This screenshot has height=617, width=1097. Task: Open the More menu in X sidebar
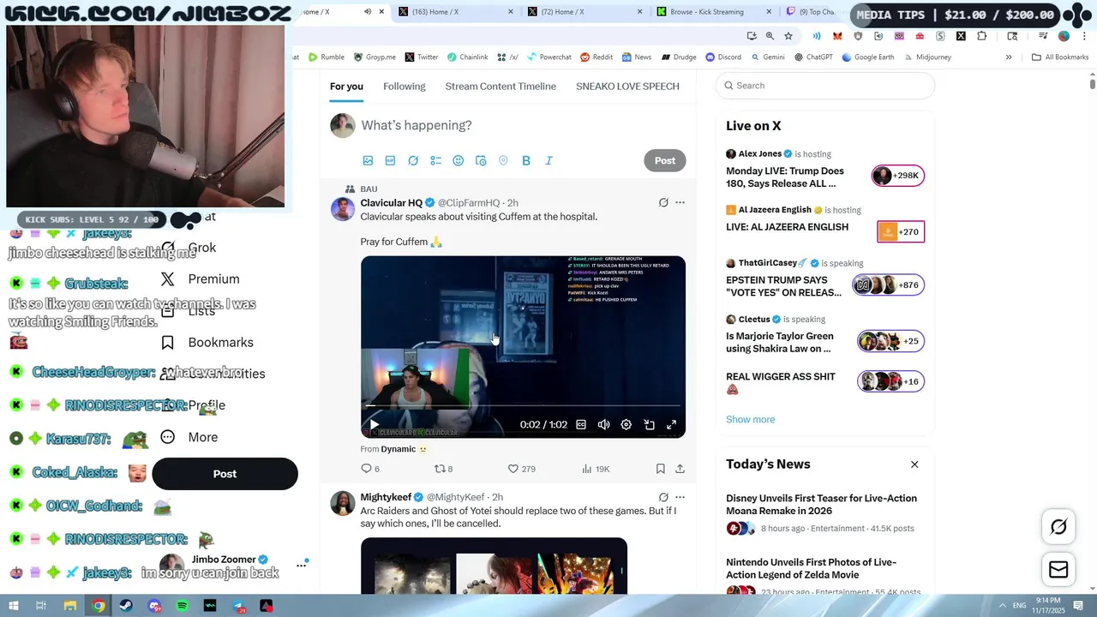[189, 437]
